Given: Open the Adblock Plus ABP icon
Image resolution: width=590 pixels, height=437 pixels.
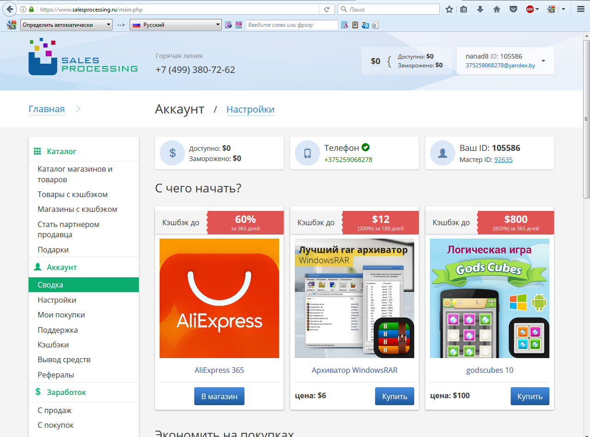Looking at the screenshot, I should [530, 9].
